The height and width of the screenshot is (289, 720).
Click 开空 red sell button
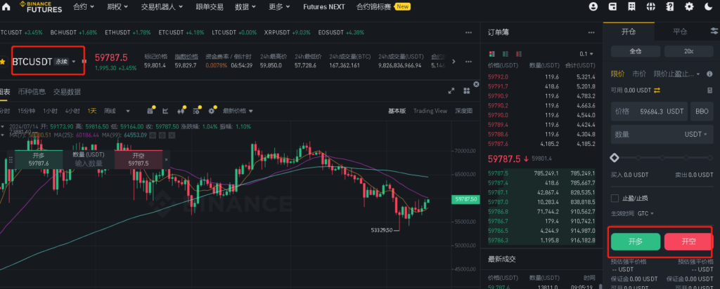(689, 242)
